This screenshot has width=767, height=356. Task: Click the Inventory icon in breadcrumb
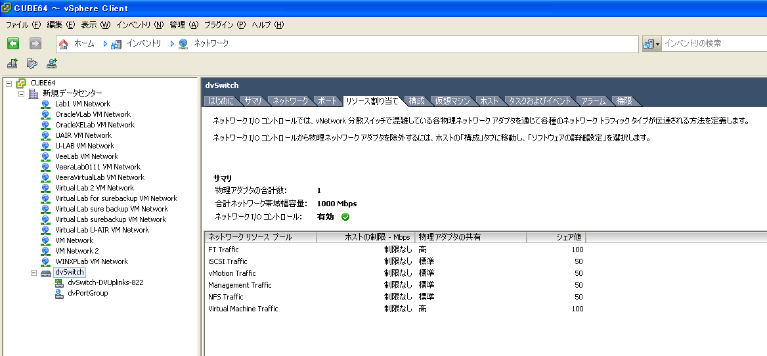(x=116, y=44)
